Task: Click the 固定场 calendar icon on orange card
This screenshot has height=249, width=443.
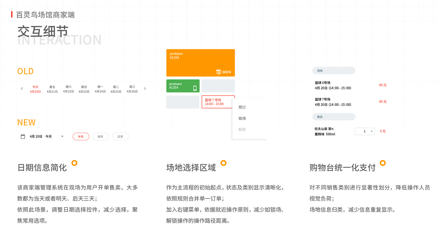Action: 219,72
